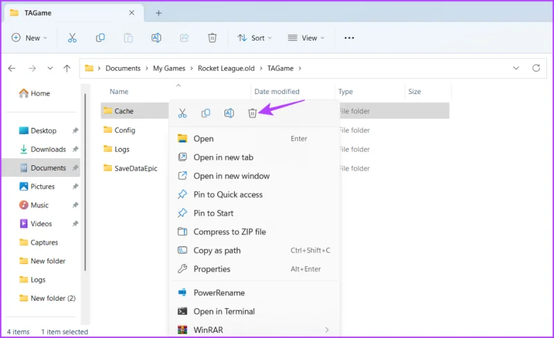554x338 pixels.
Task: Go to Documents in the breadcrumb
Action: click(123, 68)
